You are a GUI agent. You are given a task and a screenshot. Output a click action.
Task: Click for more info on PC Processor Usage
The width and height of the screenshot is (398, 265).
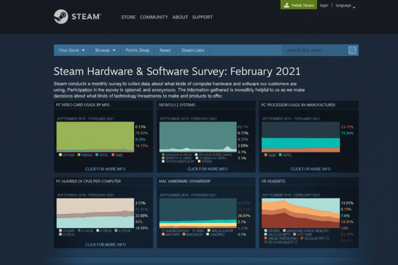click(311, 169)
